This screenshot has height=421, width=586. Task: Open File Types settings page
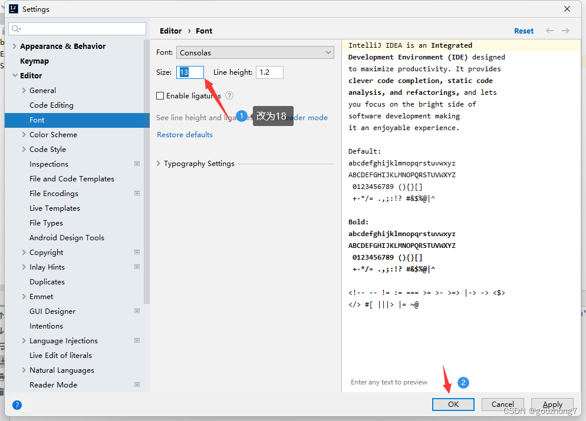46,223
